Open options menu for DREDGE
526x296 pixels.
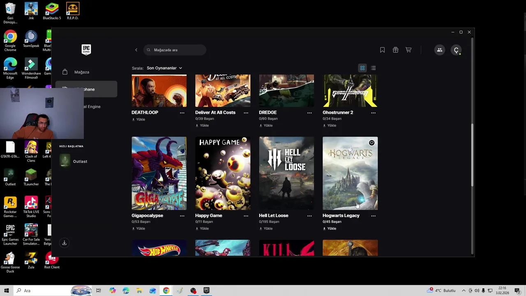(x=309, y=113)
